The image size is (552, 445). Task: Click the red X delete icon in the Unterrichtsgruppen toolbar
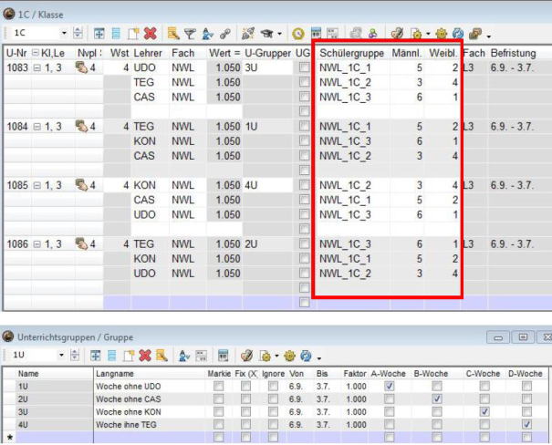point(142,354)
